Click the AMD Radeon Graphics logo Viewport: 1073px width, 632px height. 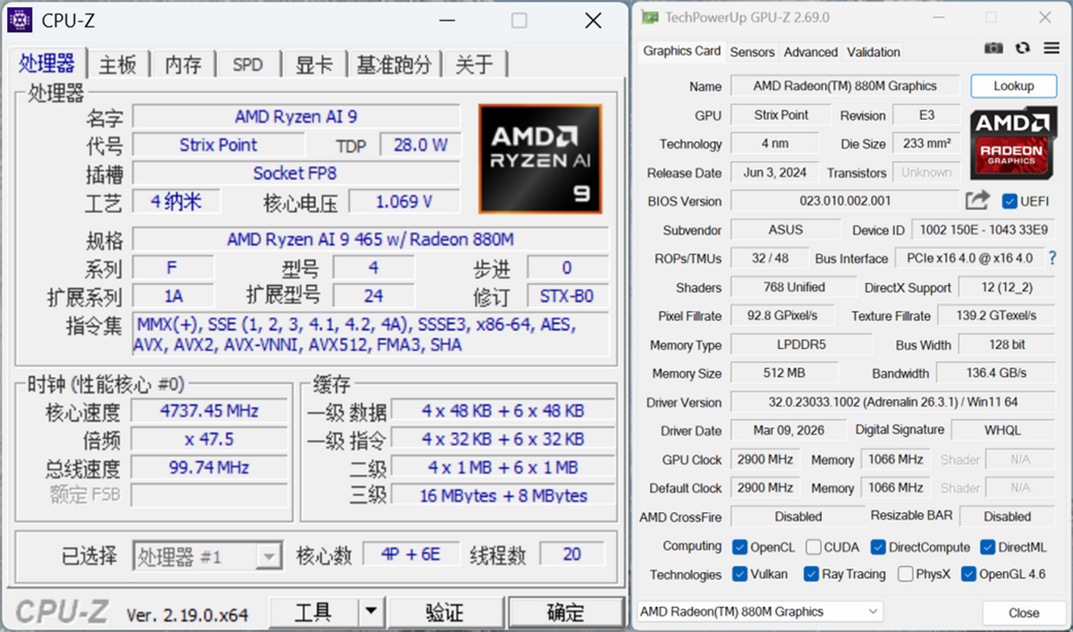coord(1014,143)
